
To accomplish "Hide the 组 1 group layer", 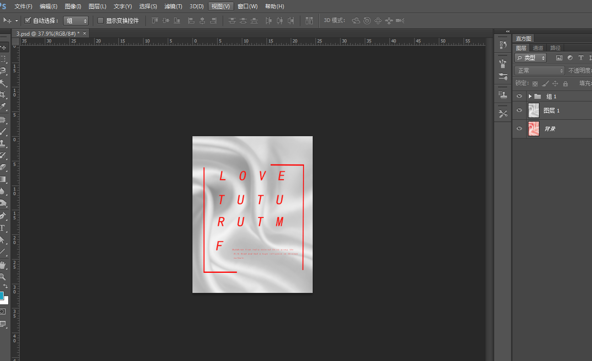I will click(519, 96).
